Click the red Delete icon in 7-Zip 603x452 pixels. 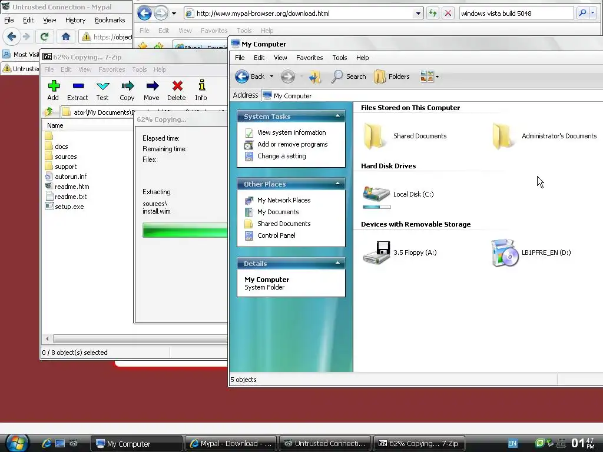click(x=177, y=86)
